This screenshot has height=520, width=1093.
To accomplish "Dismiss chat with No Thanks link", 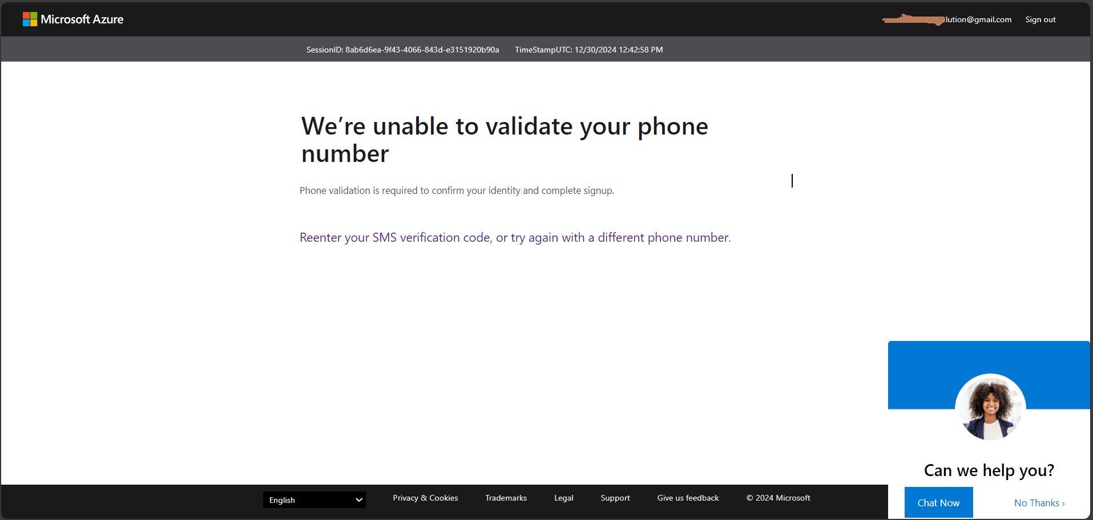I will click(x=1036, y=502).
